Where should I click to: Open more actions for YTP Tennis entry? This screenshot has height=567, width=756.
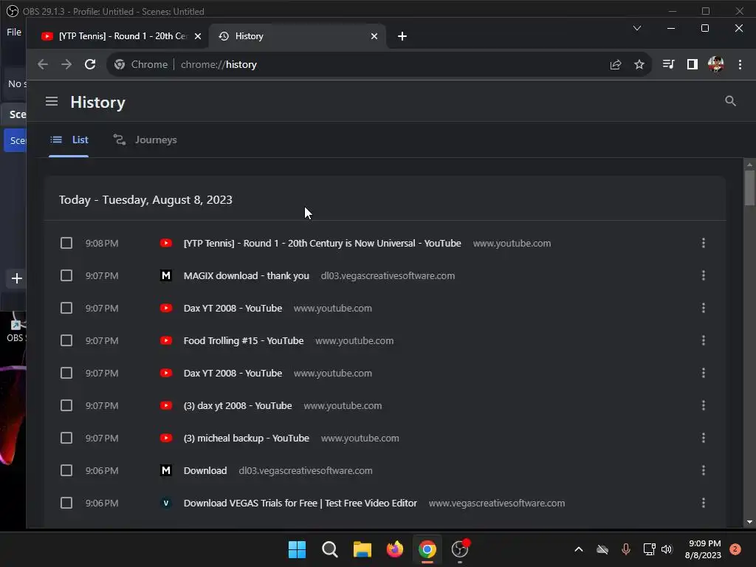[703, 243]
